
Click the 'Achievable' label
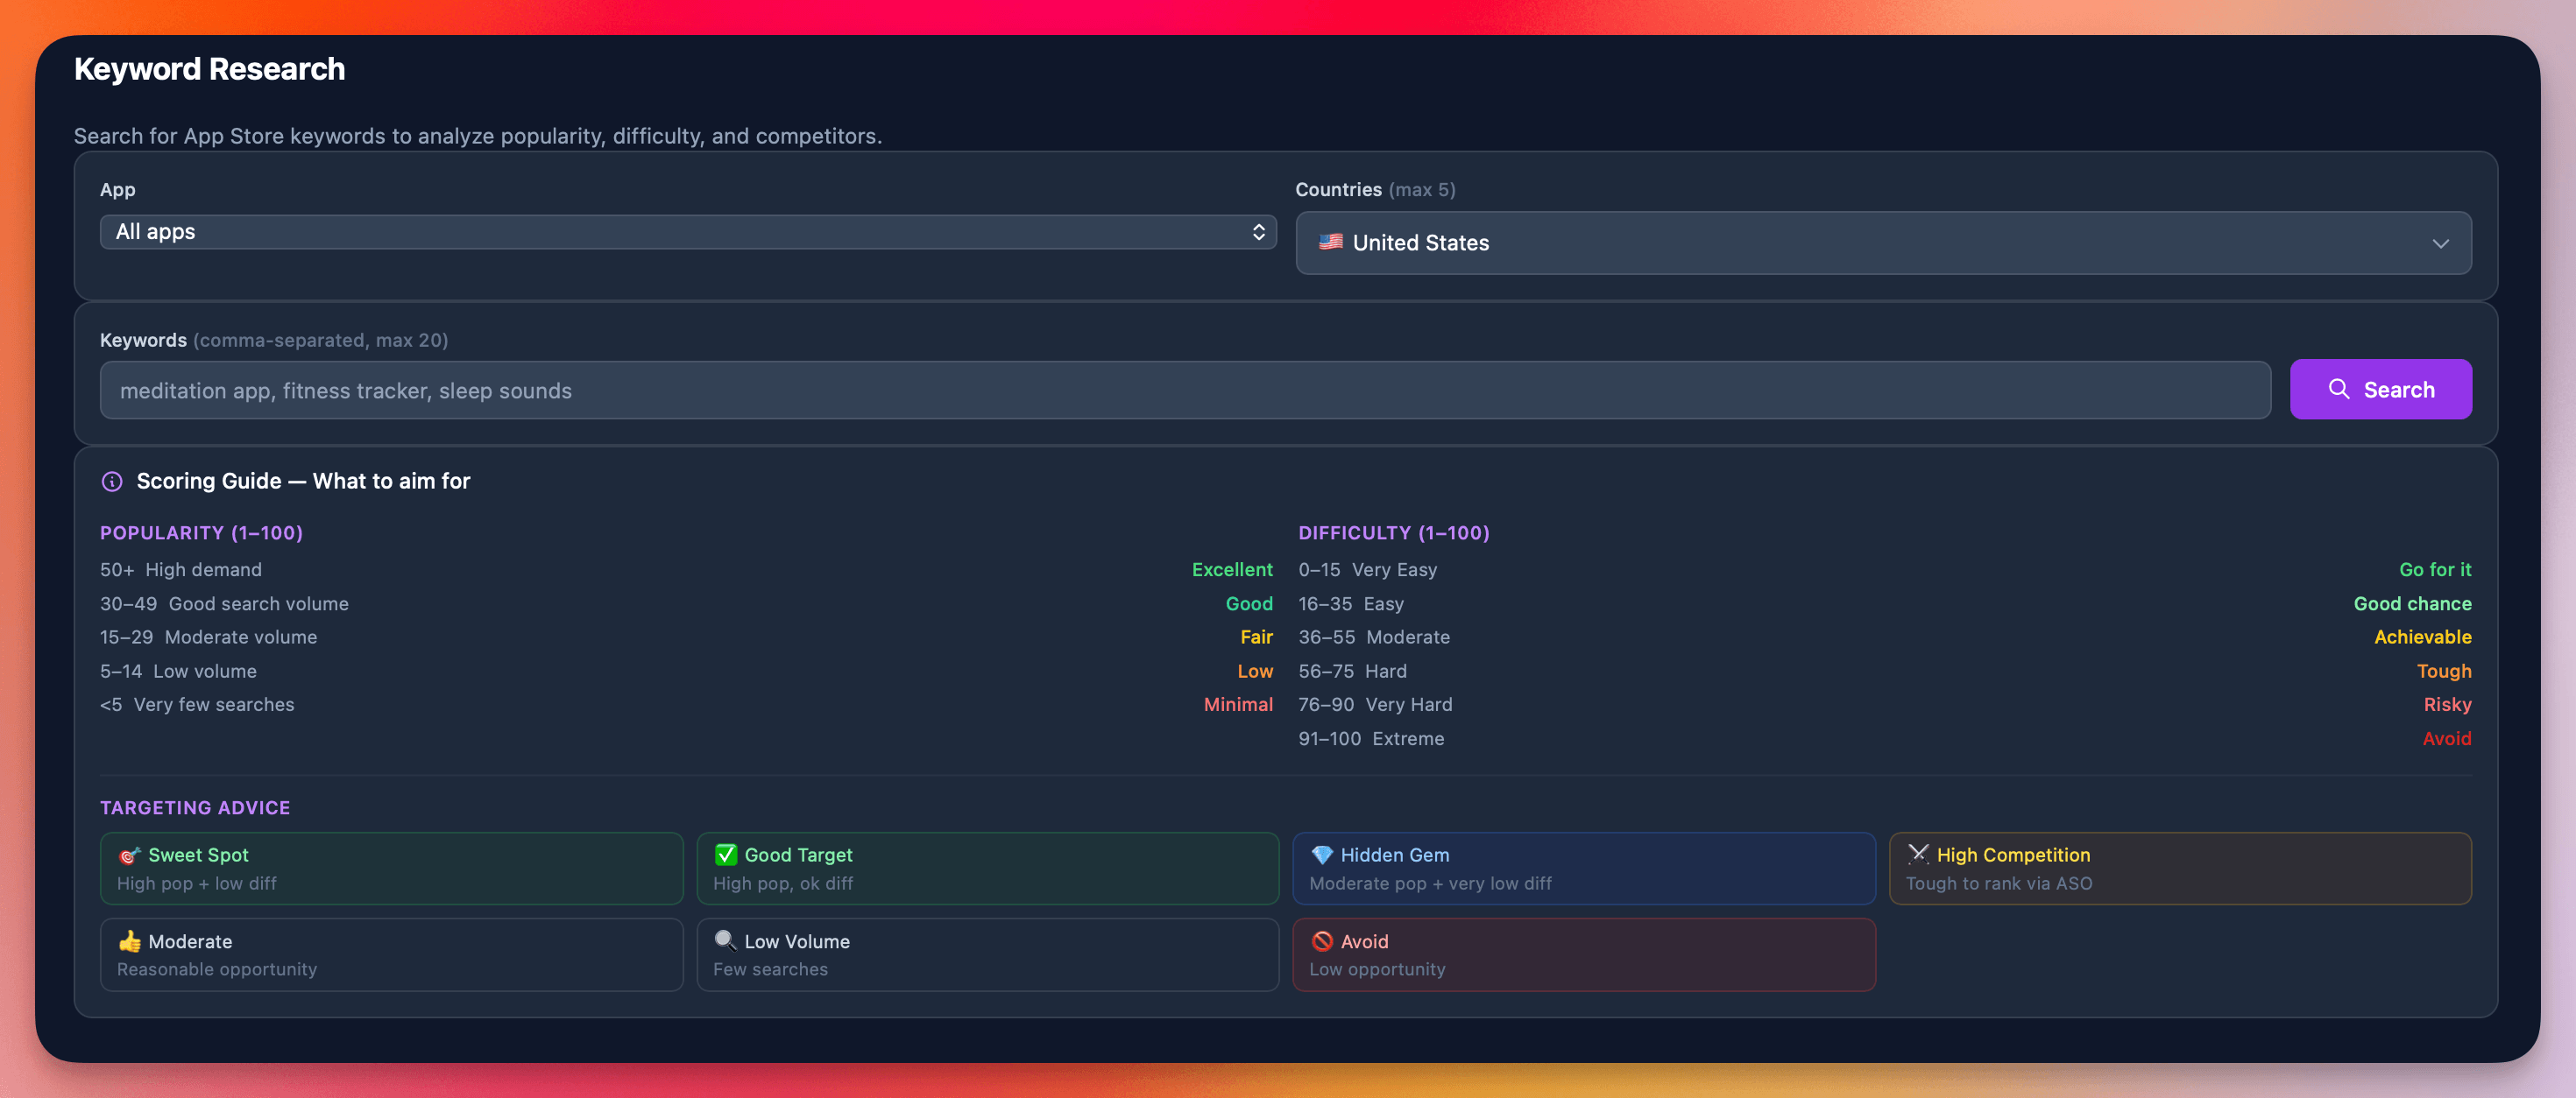click(2422, 637)
